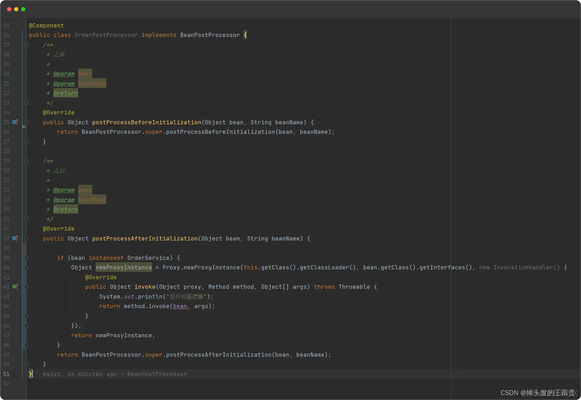The image size is (581, 400).
Task: Click the @param tag on line 20
Action: pyautogui.click(x=64, y=74)
